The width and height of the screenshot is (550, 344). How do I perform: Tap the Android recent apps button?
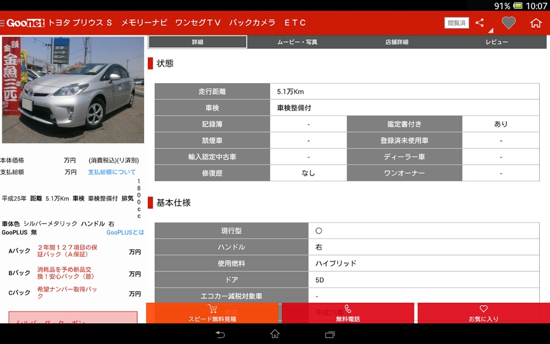(330, 334)
